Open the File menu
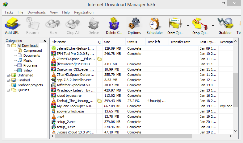Viewport: 243px width, 143px height. (x=20, y=12)
